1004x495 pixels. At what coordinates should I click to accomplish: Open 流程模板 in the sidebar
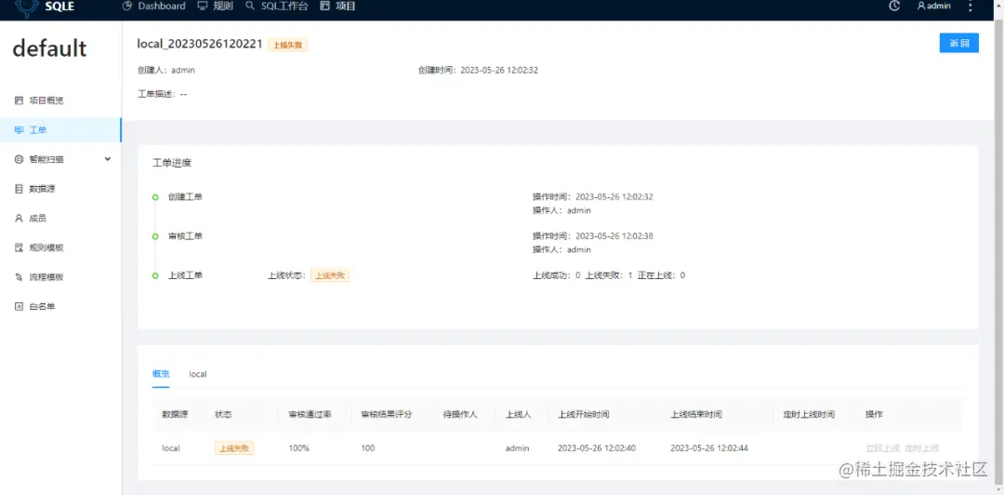[60, 277]
